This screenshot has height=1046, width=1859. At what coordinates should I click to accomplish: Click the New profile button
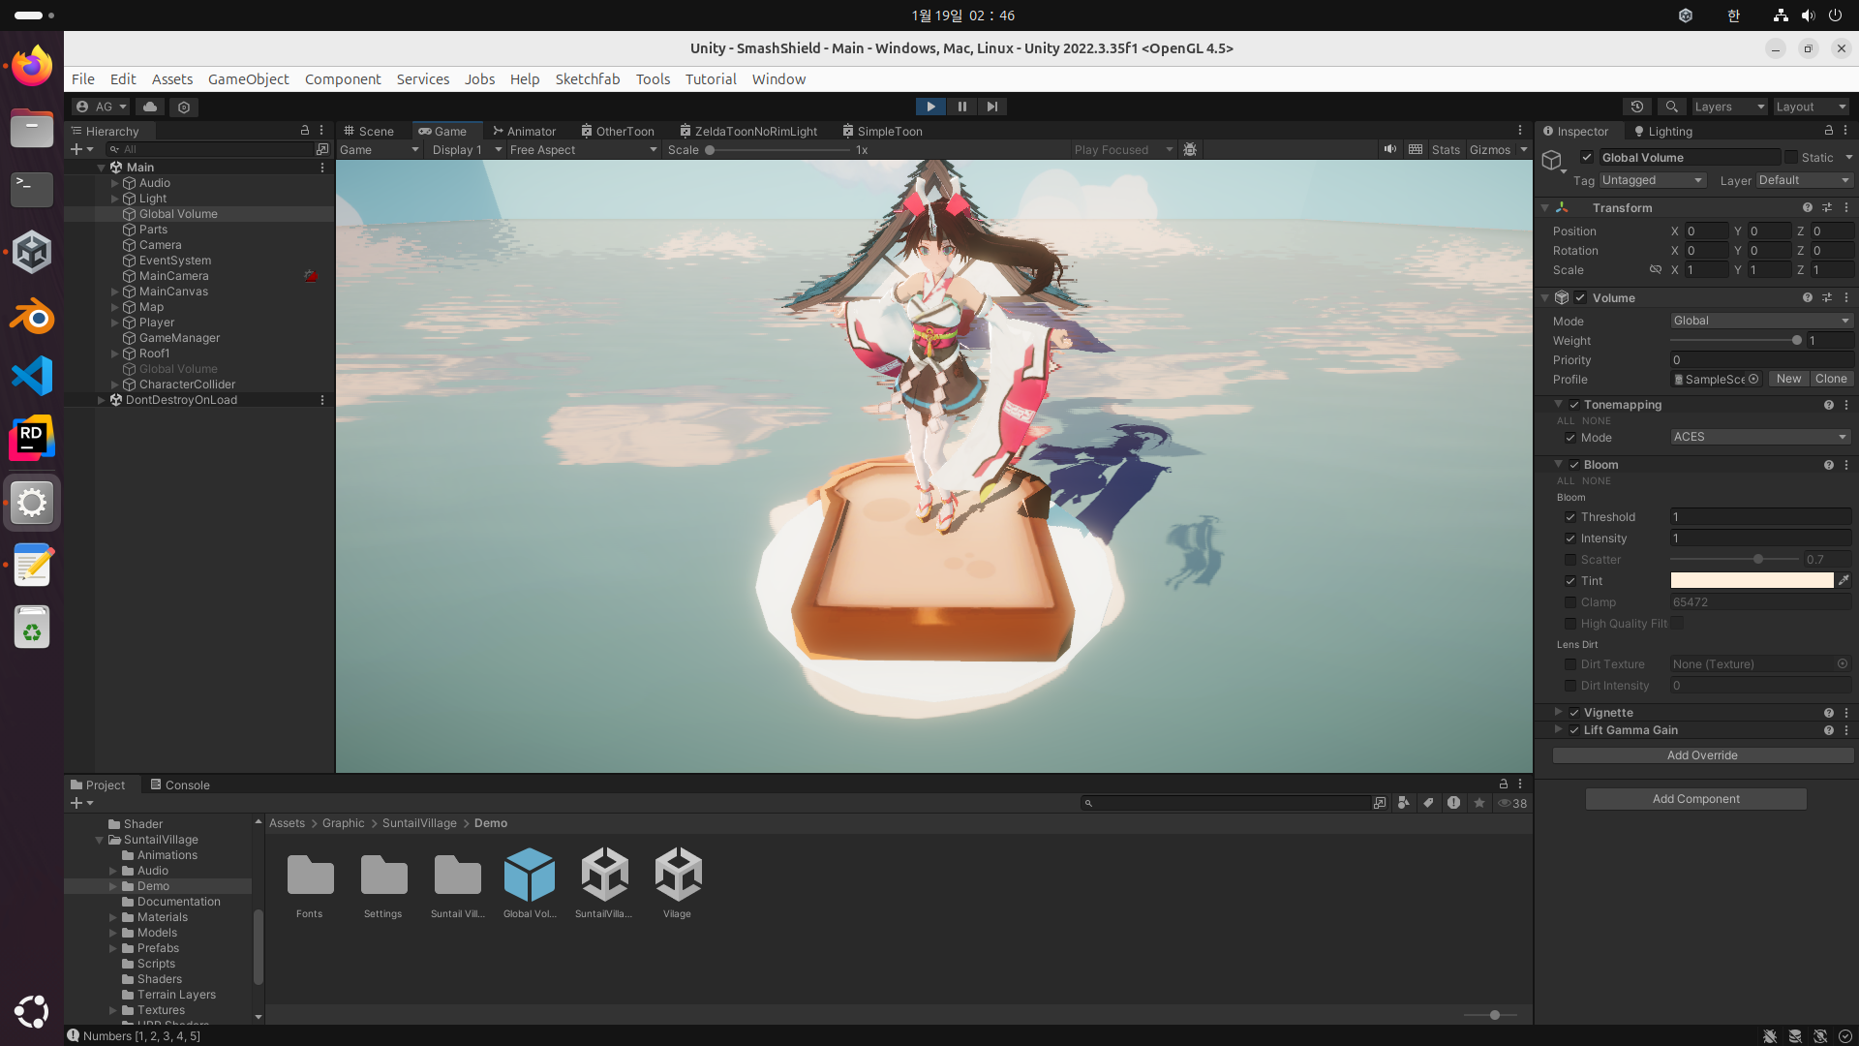click(x=1788, y=379)
